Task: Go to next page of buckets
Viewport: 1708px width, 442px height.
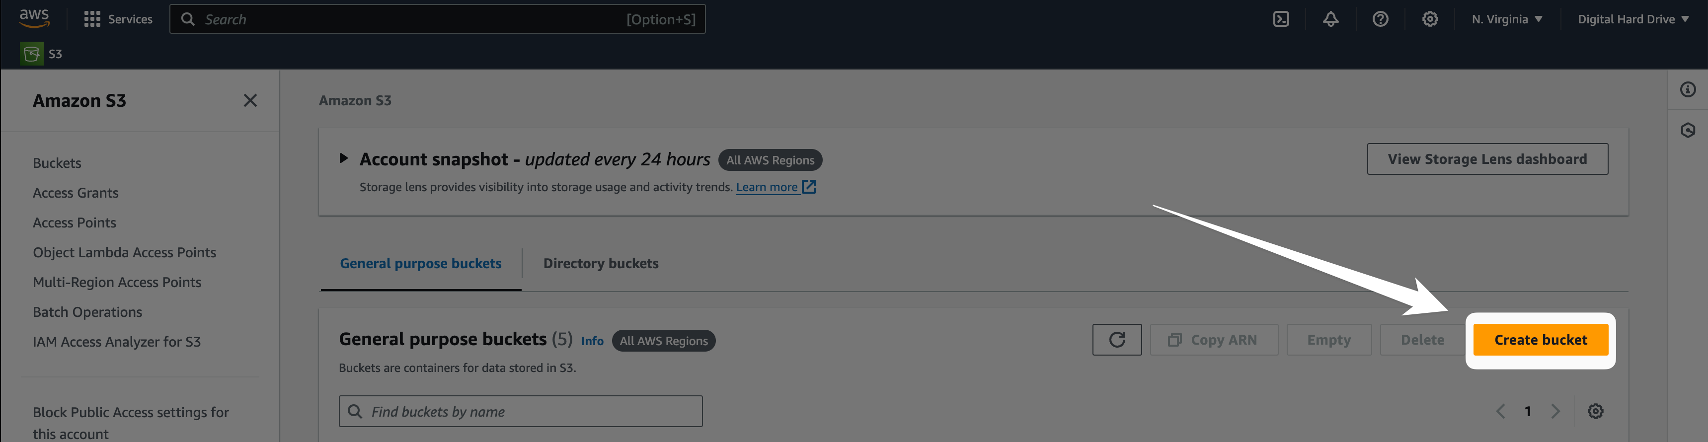Action: [1555, 412]
